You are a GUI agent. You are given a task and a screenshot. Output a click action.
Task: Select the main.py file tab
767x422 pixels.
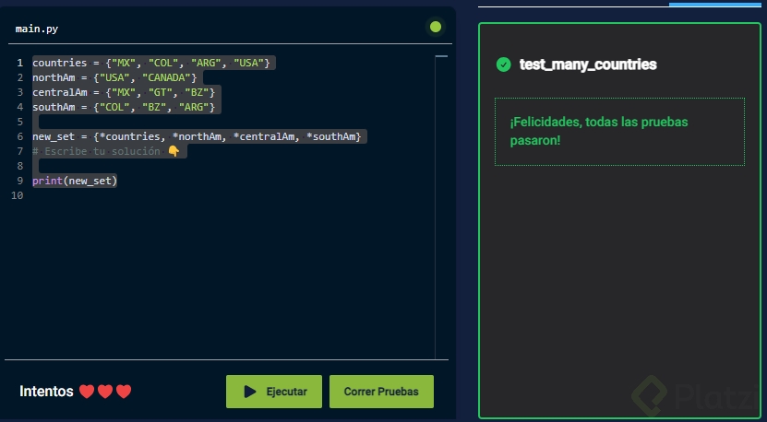pyautogui.click(x=37, y=29)
